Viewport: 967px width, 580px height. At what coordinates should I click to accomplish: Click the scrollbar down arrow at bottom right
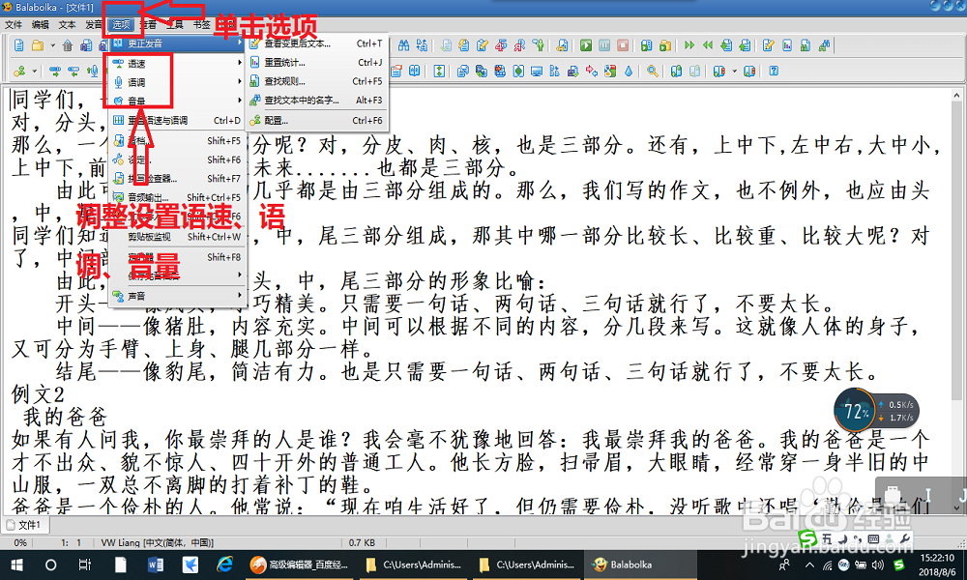tap(956, 508)
